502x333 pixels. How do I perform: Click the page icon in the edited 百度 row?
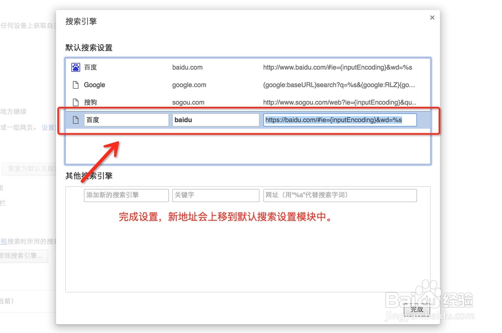(76, 120)
